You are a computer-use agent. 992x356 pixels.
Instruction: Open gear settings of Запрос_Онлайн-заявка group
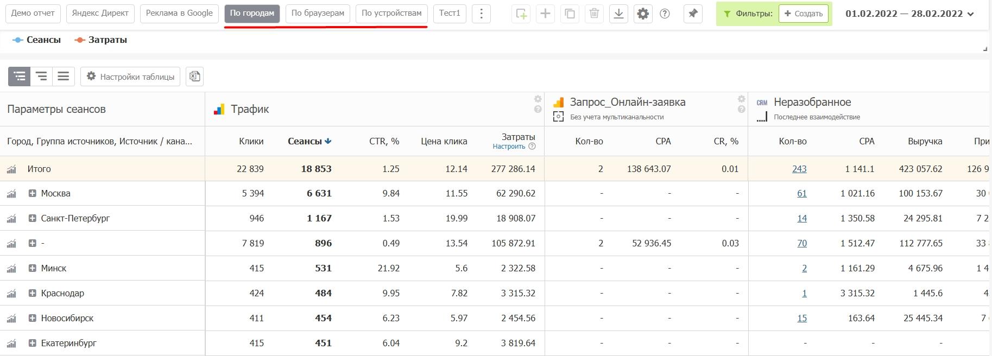click(x=741, y=99)
